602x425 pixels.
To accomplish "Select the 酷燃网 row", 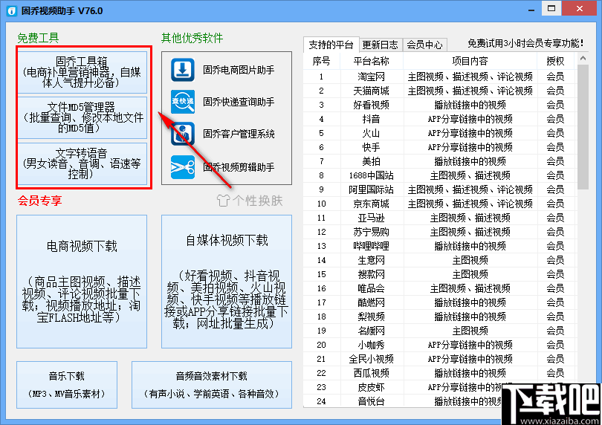I will click(x=440, y=302).
